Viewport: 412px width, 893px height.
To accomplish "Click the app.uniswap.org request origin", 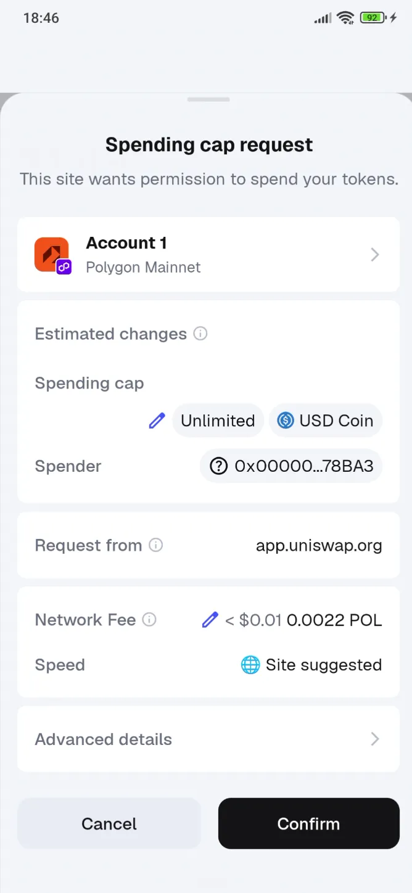I will (319, 545).
